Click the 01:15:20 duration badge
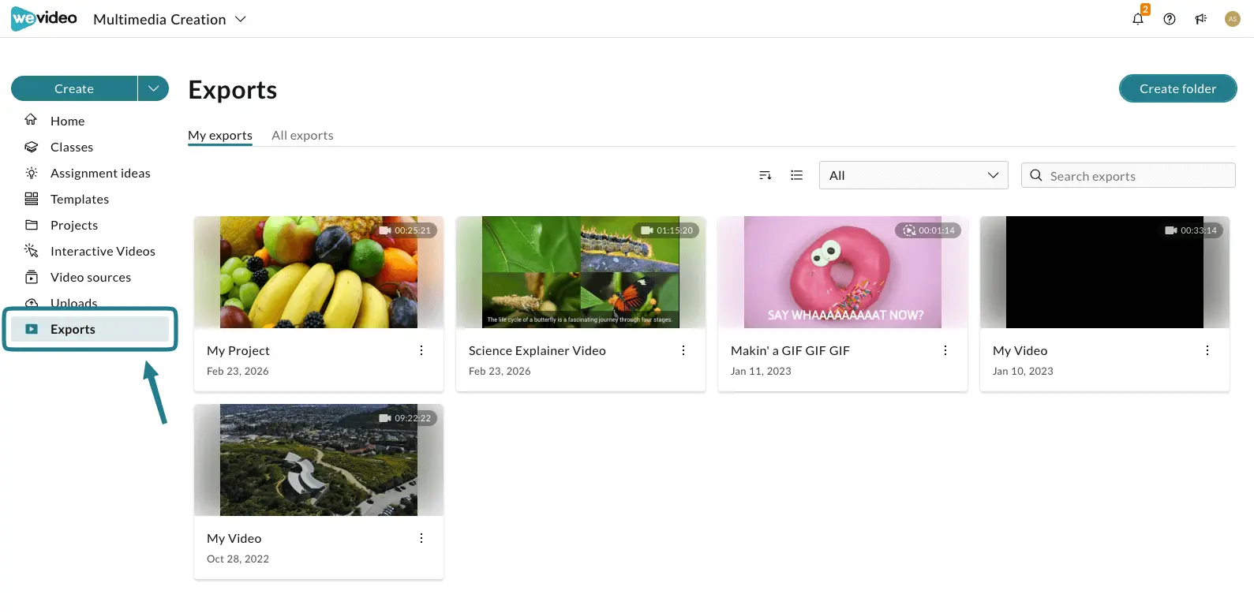Image resolution: width=1254 pixels, height=613 pixels. tap(668, 230)
